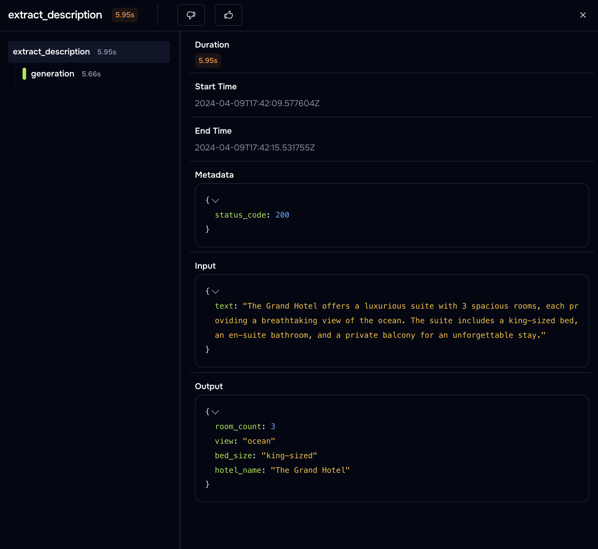Click the Duration 5.95s badge
Screen dimensions: 598x549
coord(208,61)
